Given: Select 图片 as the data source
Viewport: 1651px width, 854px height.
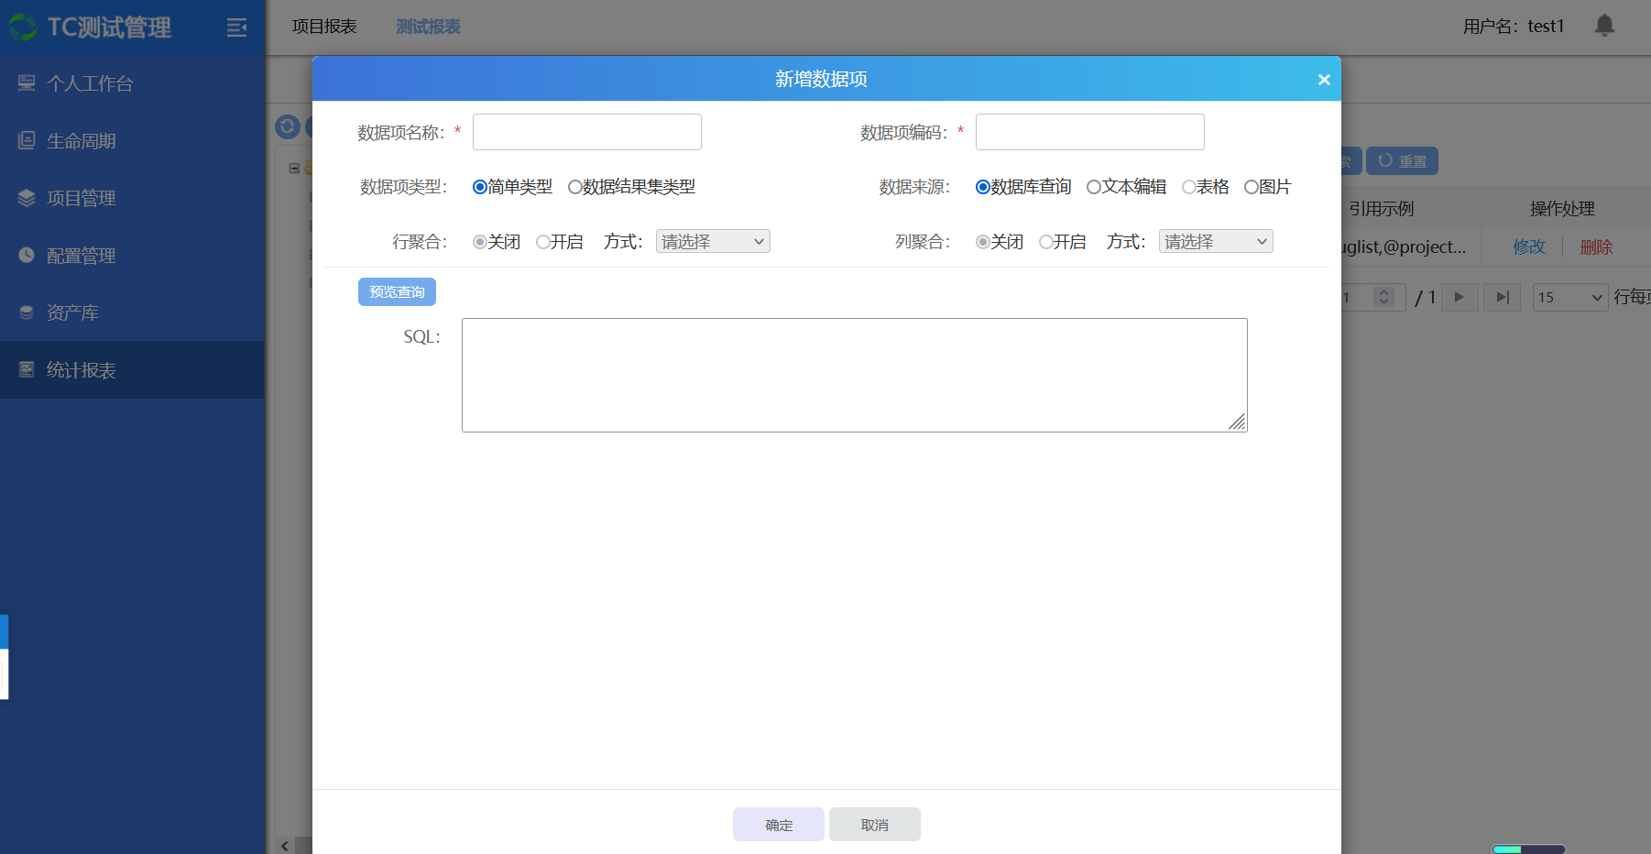Looking at the screenshot, I should 1251,187.
